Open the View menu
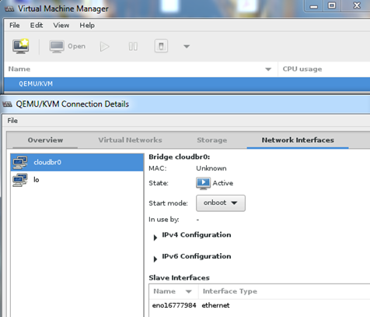This screenshot has width=370, height=317. click(x=61, y=26)
